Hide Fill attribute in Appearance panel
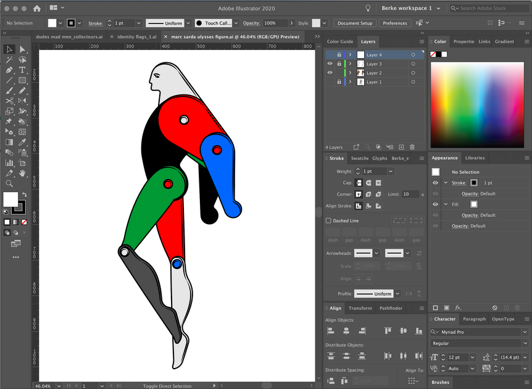532x389 pixels. pyautogui.click(x=435, y=204)
